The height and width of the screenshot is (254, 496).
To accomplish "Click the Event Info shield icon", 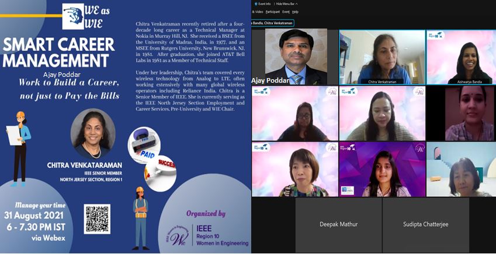I will pyautogui.click(x=255, y=3).
